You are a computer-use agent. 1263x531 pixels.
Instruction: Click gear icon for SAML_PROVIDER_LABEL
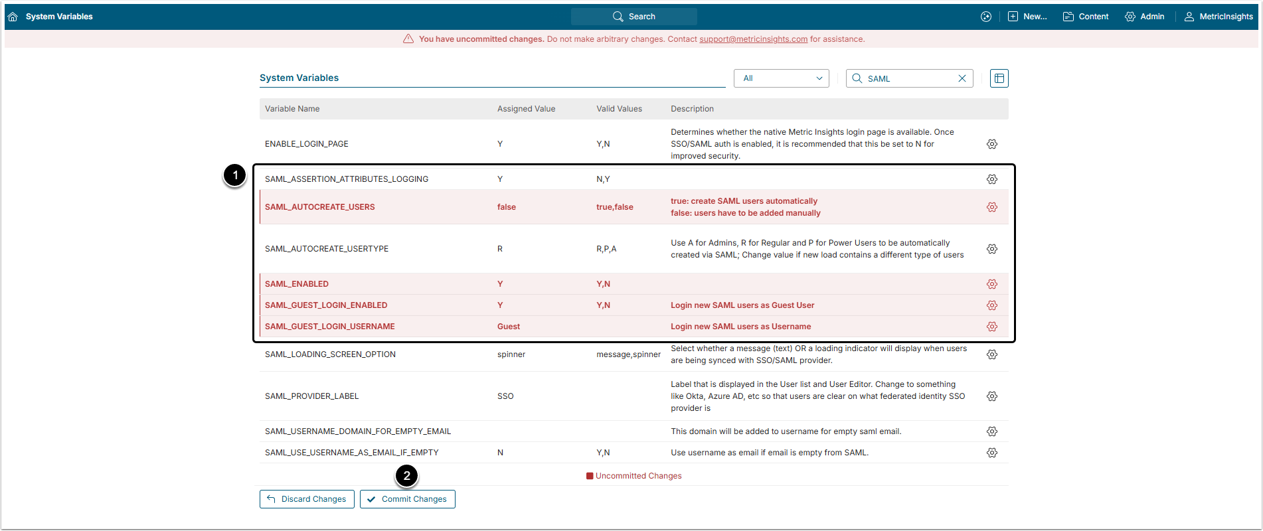991,396
